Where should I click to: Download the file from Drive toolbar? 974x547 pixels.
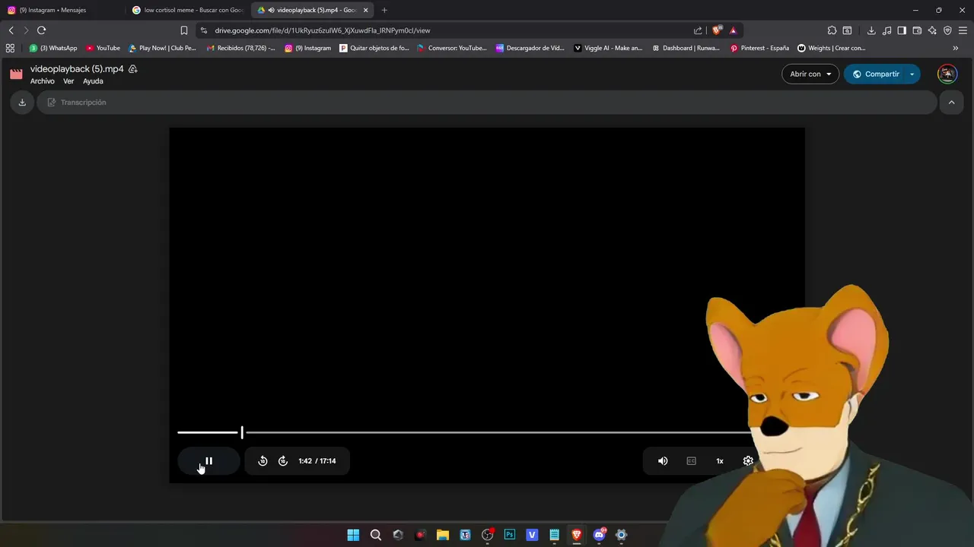tap(22, 103)
